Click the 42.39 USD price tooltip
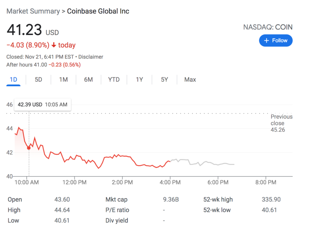Image resolution: width=321 pixels, height=227 pixels. 43,105
